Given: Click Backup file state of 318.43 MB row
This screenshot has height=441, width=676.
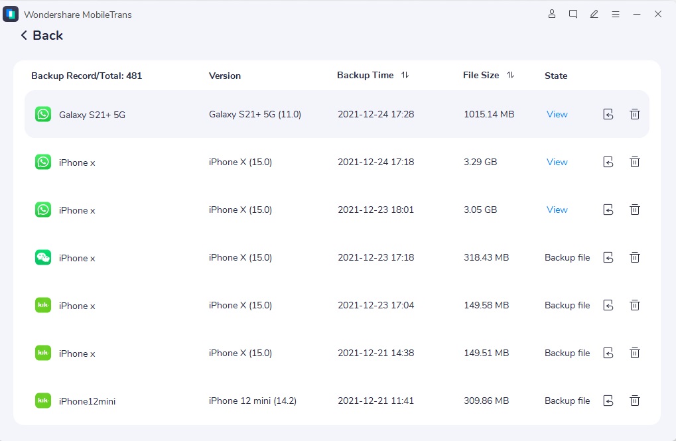Looking at the screenshot, I should [x=567, y=258].
